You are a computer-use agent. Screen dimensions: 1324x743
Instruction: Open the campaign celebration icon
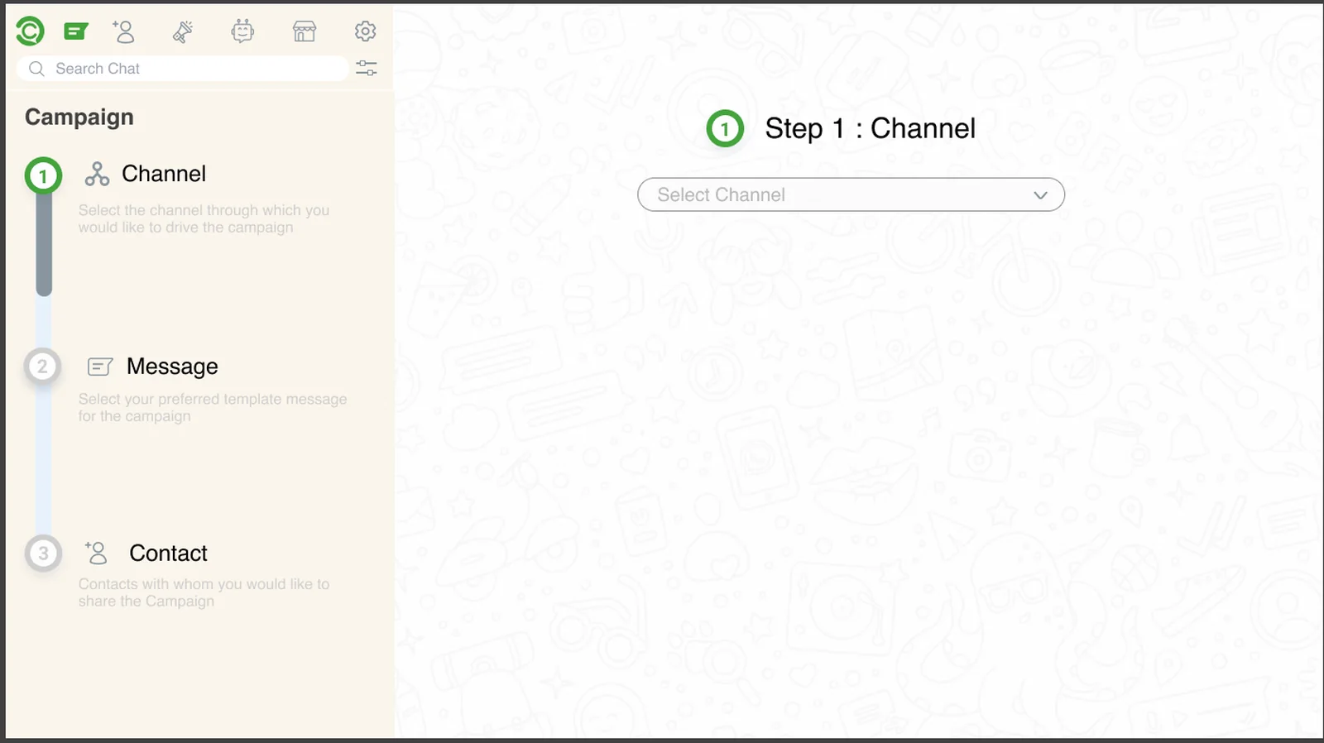[x=183, y=31]
